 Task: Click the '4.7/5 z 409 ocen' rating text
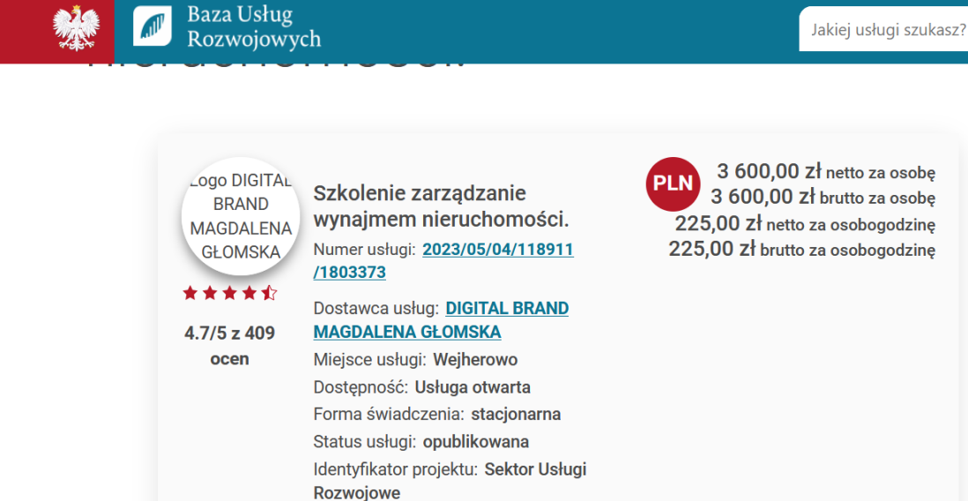229,346
